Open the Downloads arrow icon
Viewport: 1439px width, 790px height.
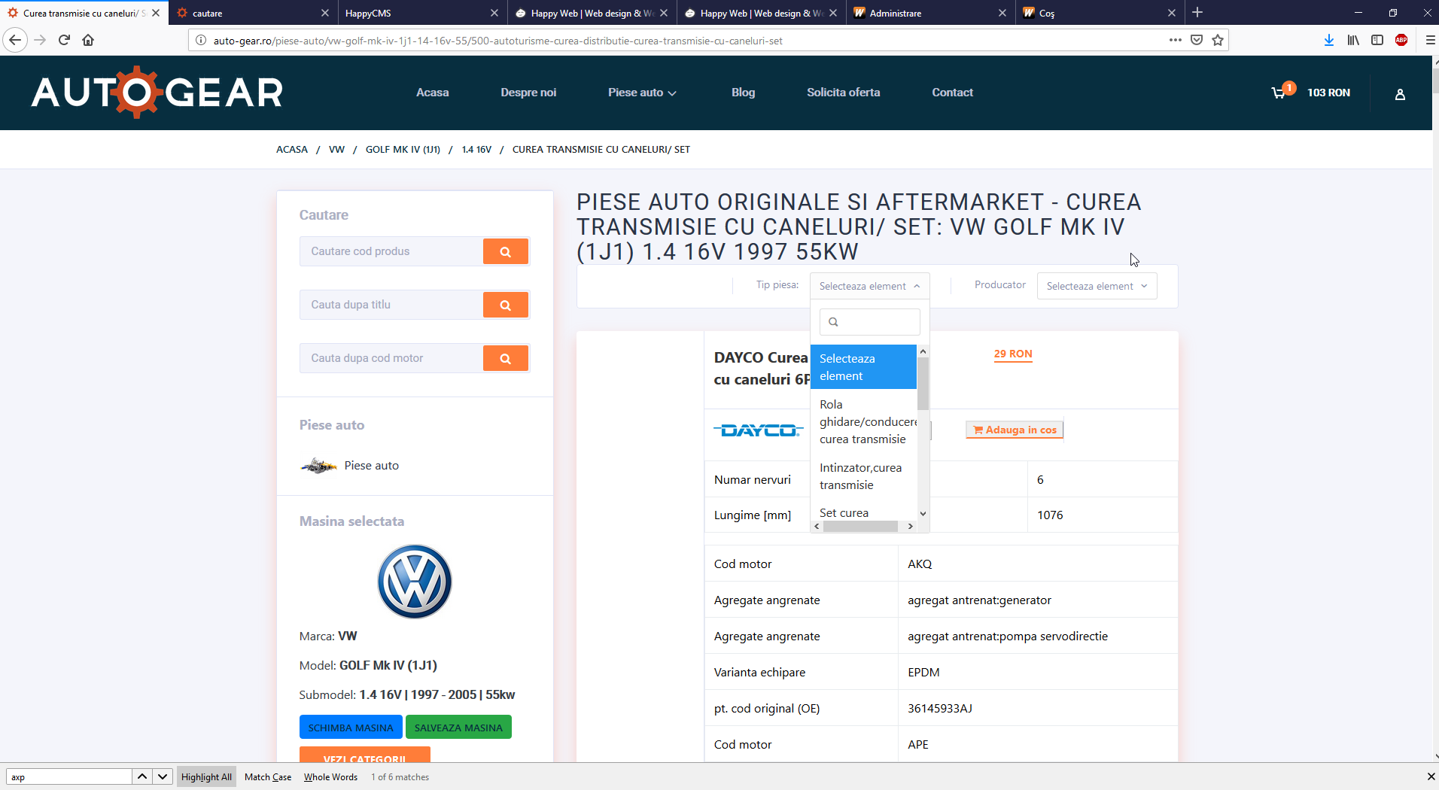(1328, 40)
